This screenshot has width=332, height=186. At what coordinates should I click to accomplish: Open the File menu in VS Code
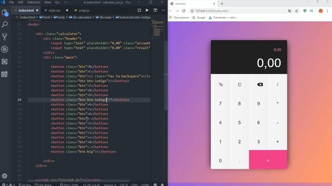(11, 2)
